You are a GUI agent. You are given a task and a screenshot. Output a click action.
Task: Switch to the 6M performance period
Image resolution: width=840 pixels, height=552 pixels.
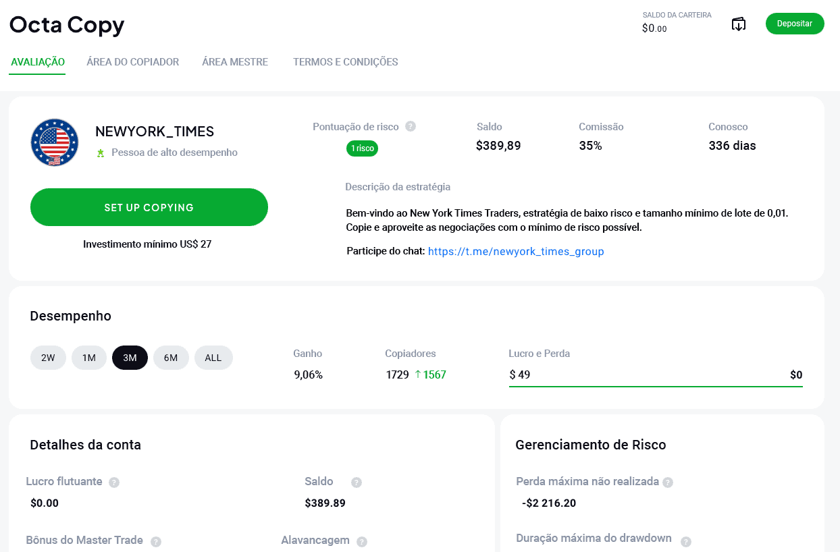point(171,358)
